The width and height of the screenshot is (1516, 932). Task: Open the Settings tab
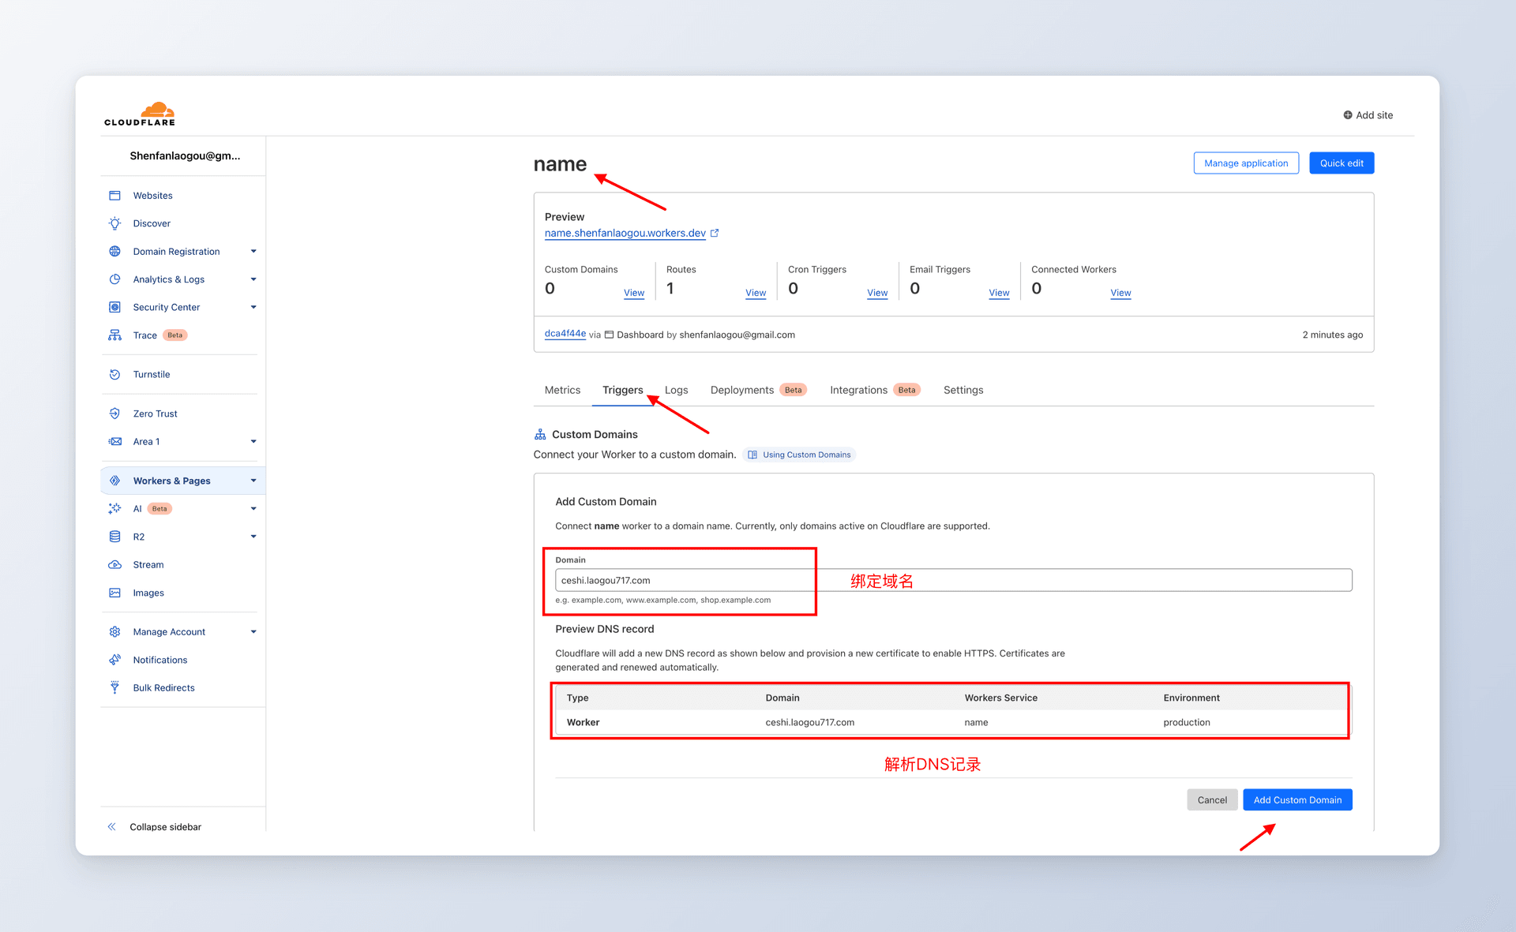pyautogui.click(x=963, y=390)
